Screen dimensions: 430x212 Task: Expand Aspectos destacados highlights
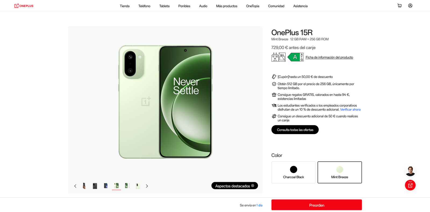[x=235, y=186]
